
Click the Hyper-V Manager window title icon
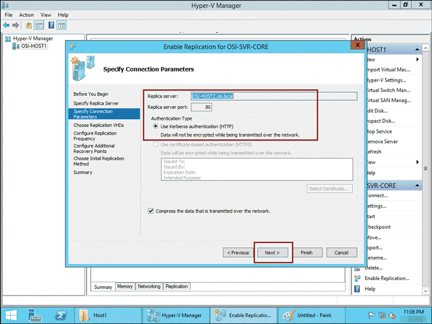(5, 5)
